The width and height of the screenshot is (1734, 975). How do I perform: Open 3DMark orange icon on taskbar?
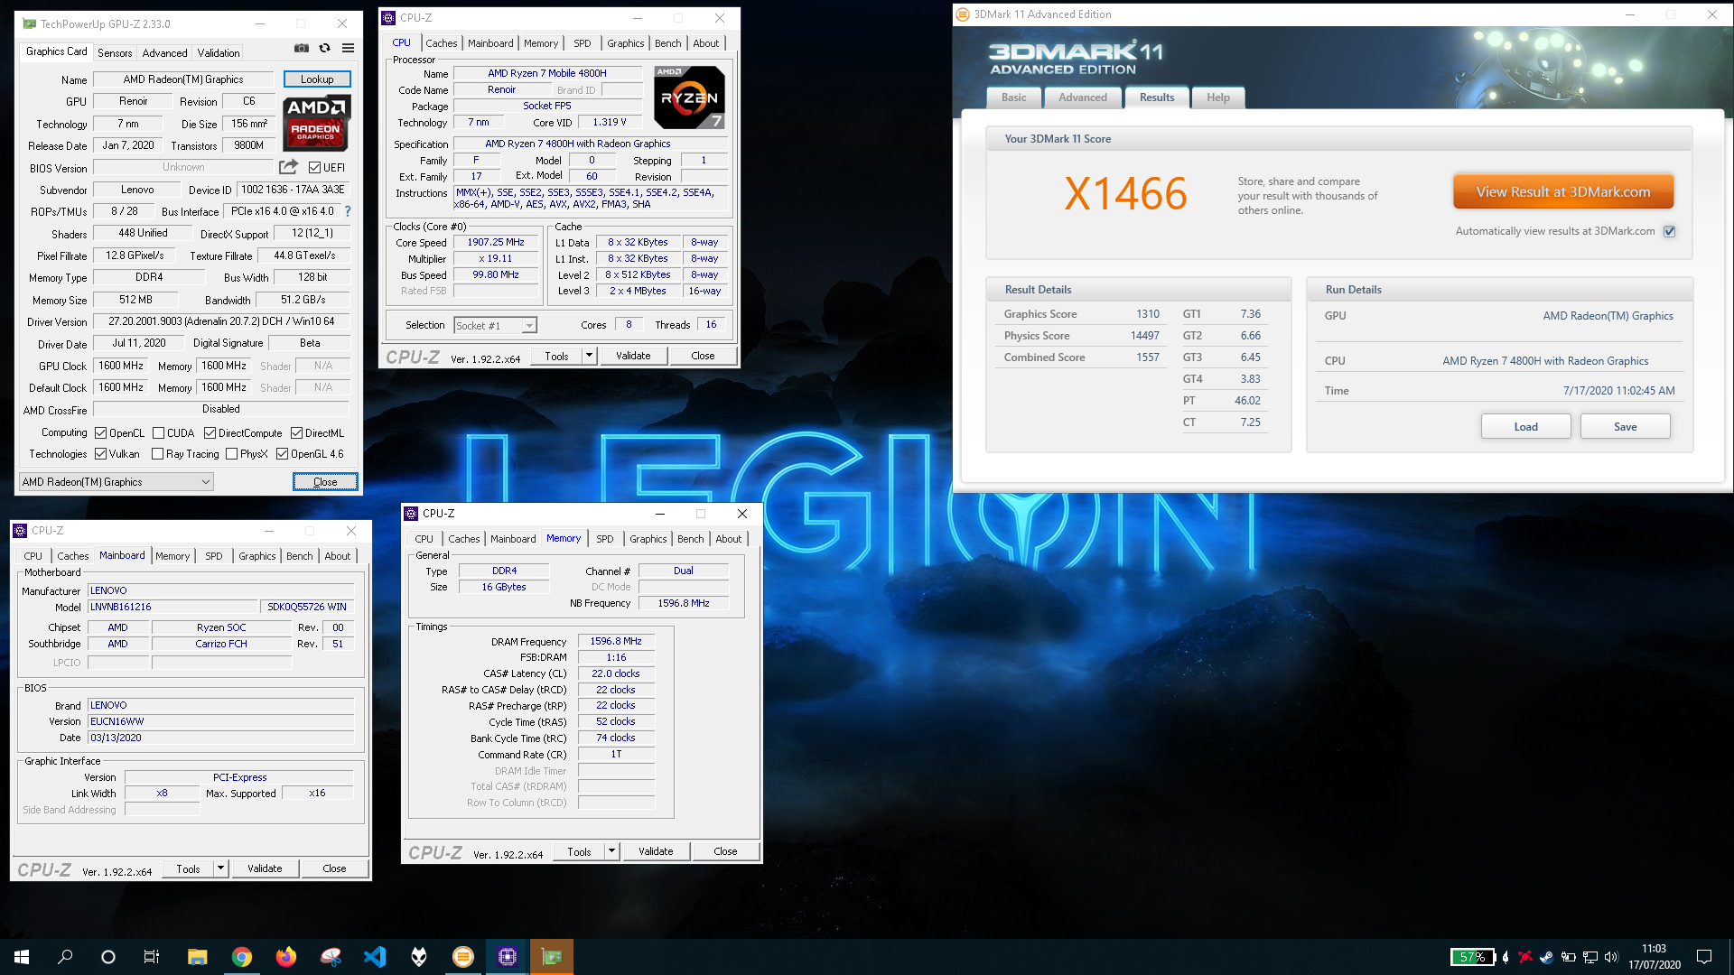pos(462,957)
